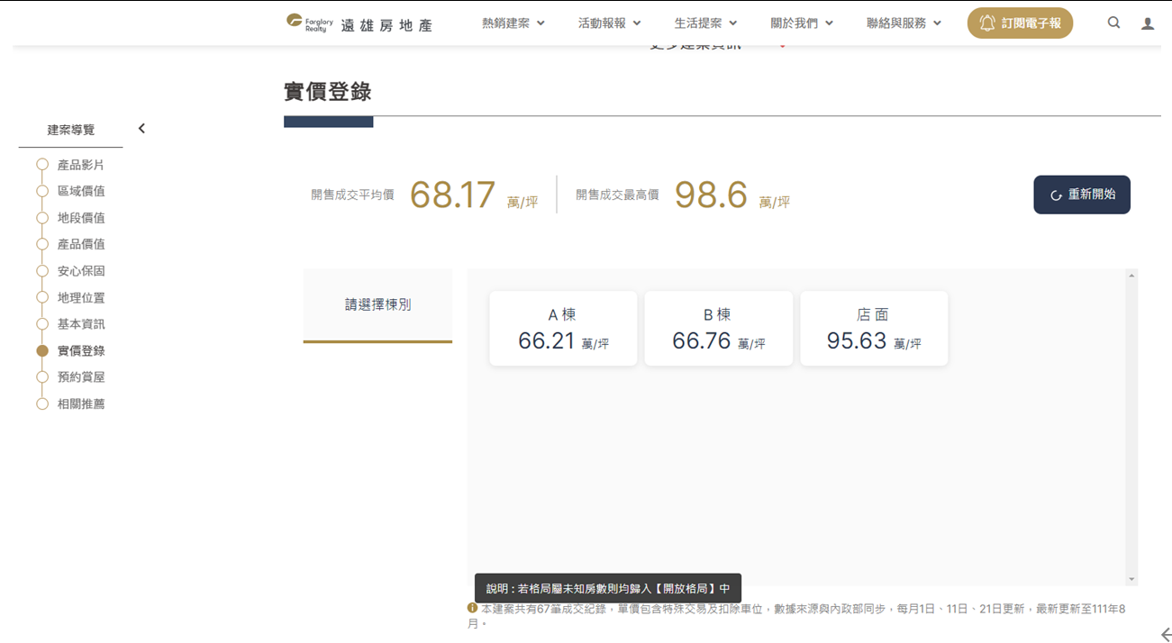This screenshot has width=1172, height=643.
Task: Collapse the 建案導覽 sidebar chevron
Action: click(x=141, y=129)
